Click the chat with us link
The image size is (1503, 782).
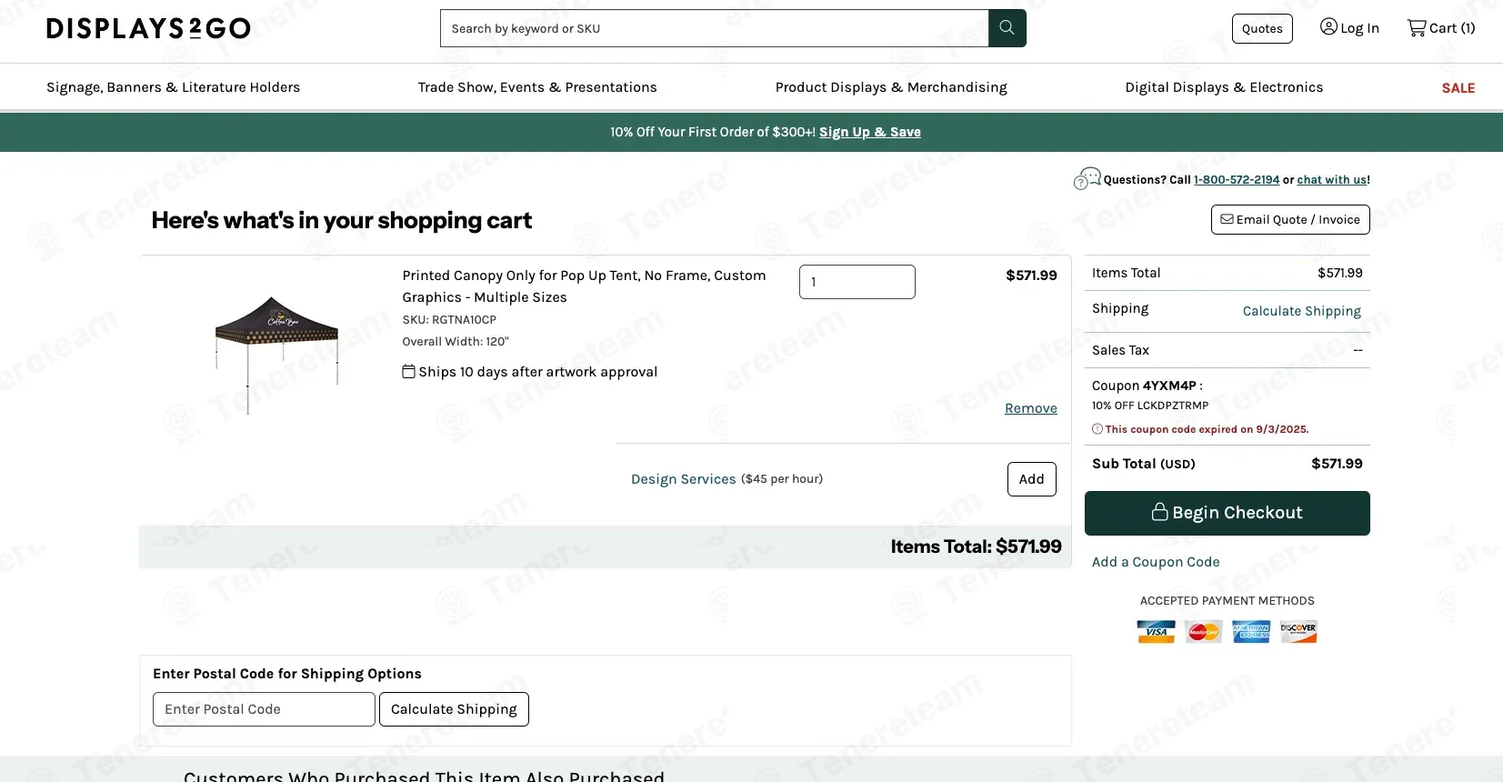1332,180
